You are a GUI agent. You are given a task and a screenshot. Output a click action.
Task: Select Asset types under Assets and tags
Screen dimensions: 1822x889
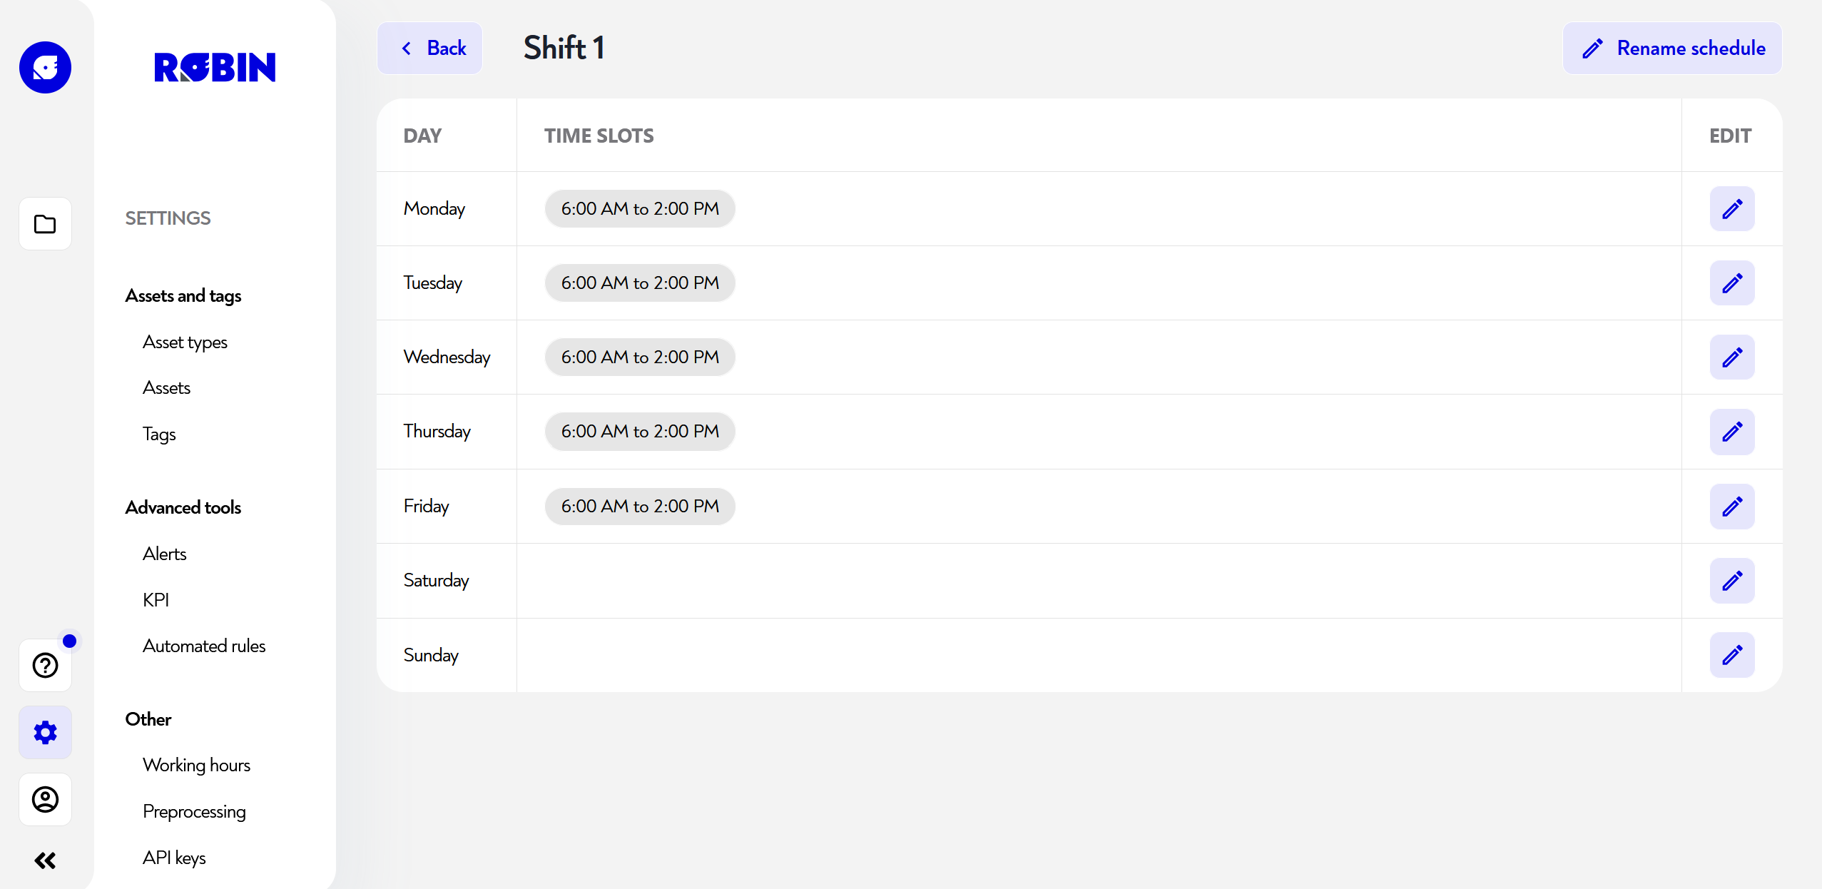(x=185, y=342)
